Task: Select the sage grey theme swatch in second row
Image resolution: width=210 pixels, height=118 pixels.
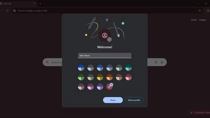Action: point(90,77)
